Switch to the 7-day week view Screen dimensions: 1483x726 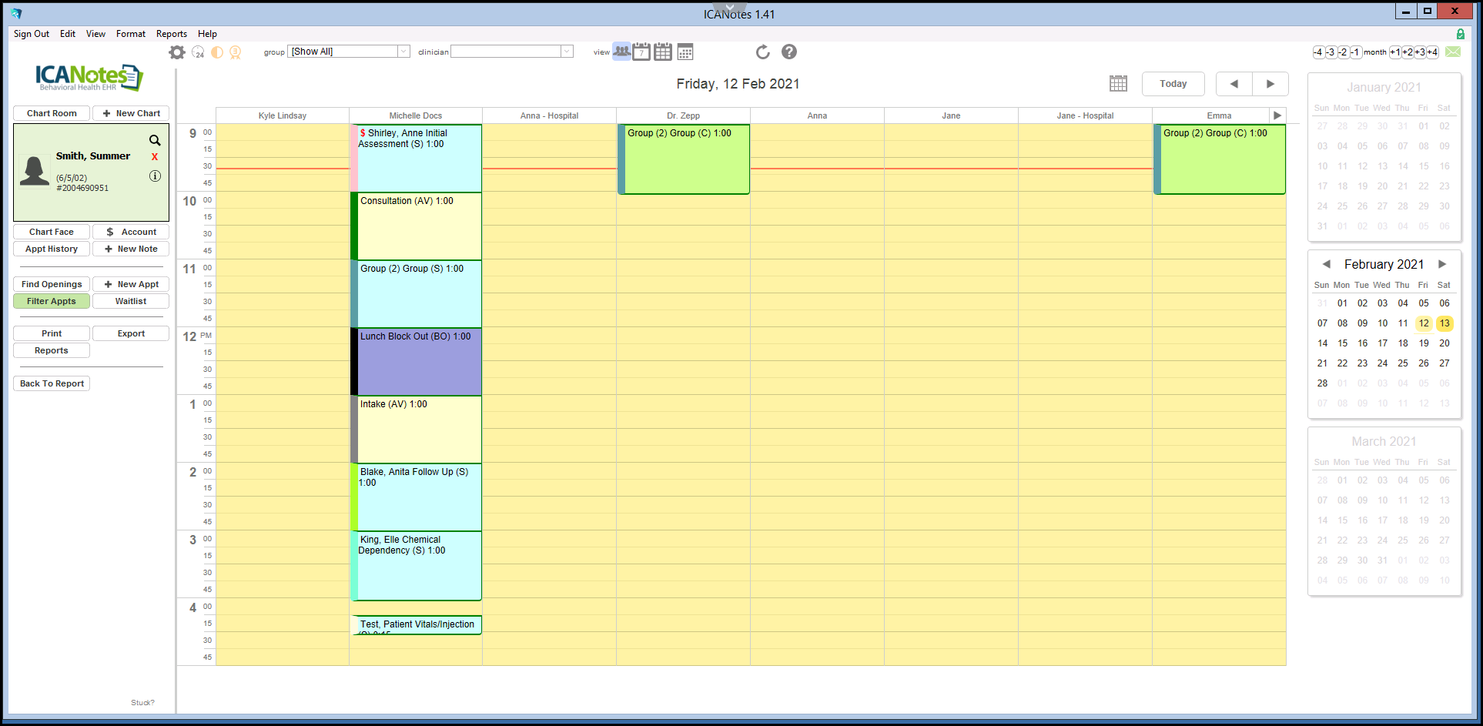(641, 52)
